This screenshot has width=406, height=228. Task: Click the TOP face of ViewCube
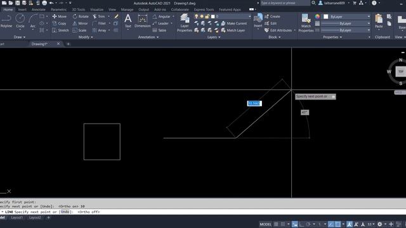point(400,72)
